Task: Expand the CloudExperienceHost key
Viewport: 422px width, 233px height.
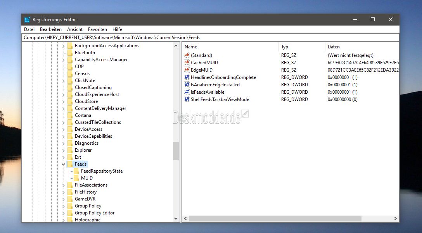Action: 64,95
